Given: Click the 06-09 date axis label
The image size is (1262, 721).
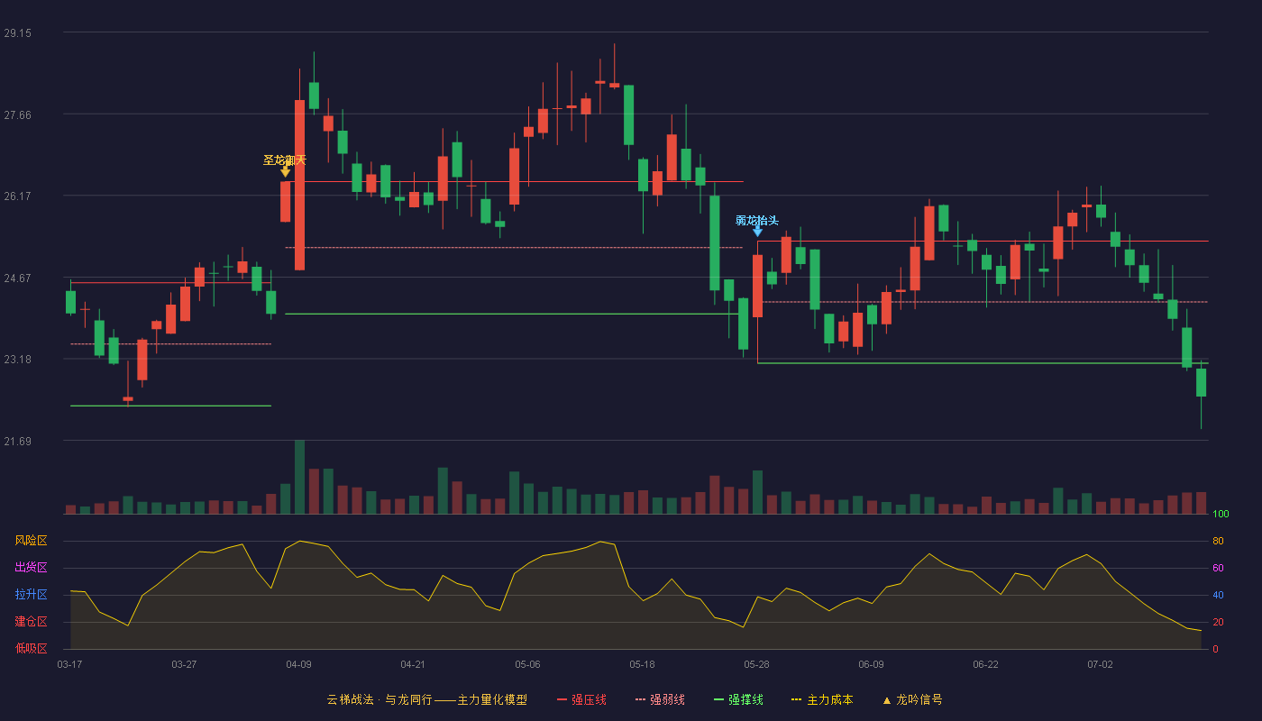Looking at the screenshot, I should coord(871,664).
